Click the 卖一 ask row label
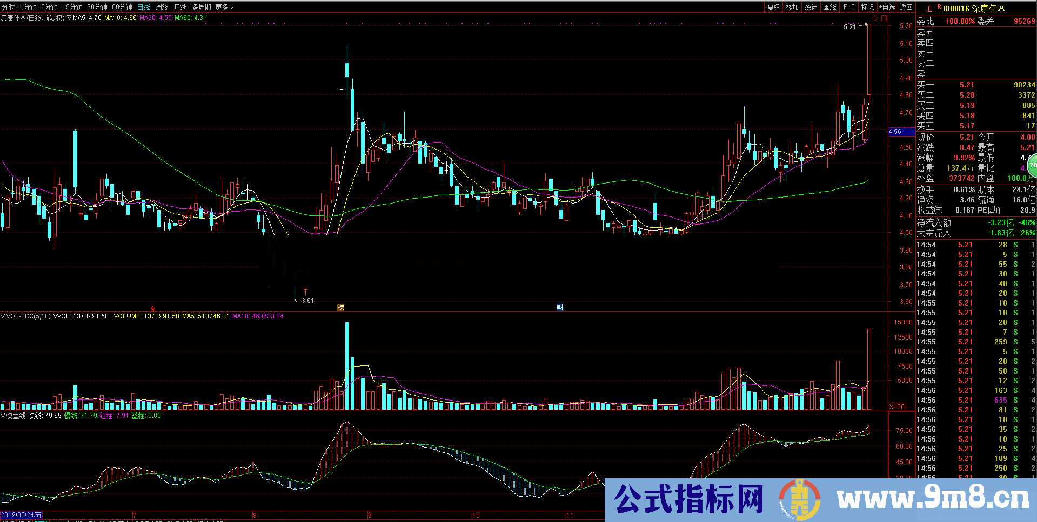The width and height of the screenshot is (1037, 522). (925, 74)
